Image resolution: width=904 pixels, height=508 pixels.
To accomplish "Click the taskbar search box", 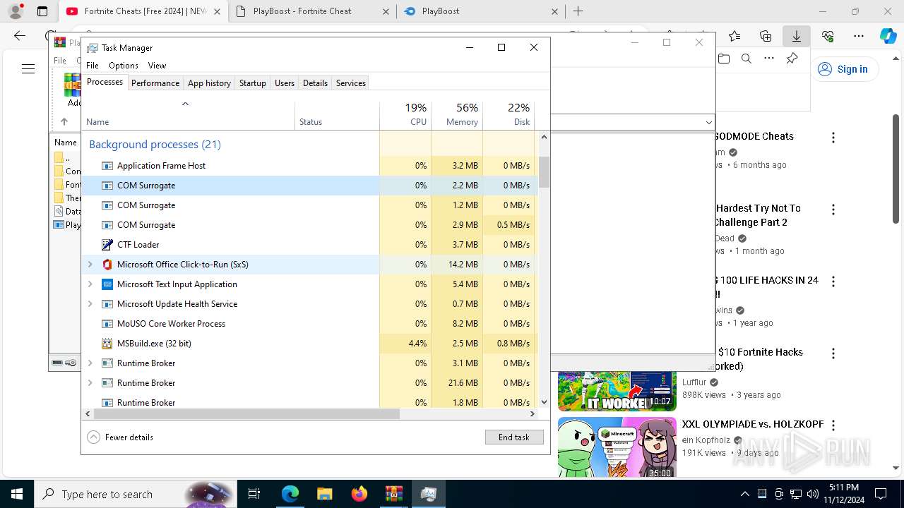I will 136,494.
